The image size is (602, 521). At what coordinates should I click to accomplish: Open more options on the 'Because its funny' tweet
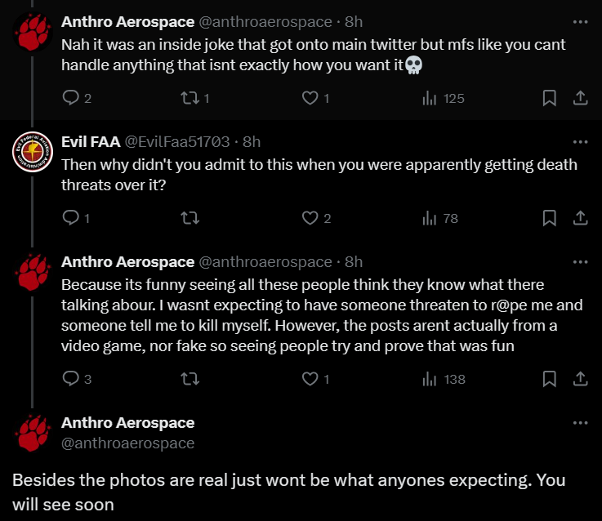coord(580,262)
